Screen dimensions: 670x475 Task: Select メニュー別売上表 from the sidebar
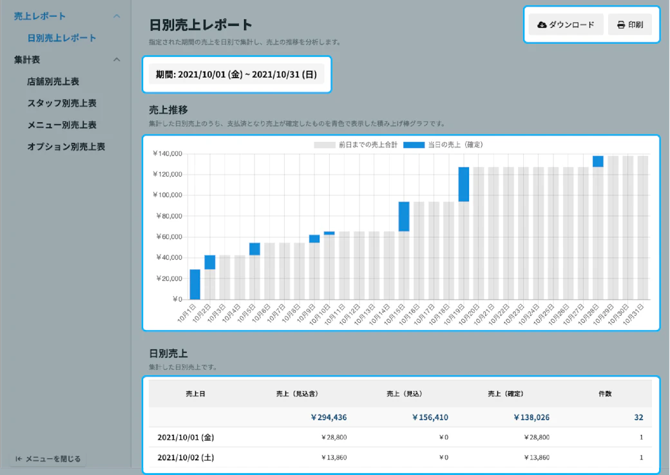[62, 125]
